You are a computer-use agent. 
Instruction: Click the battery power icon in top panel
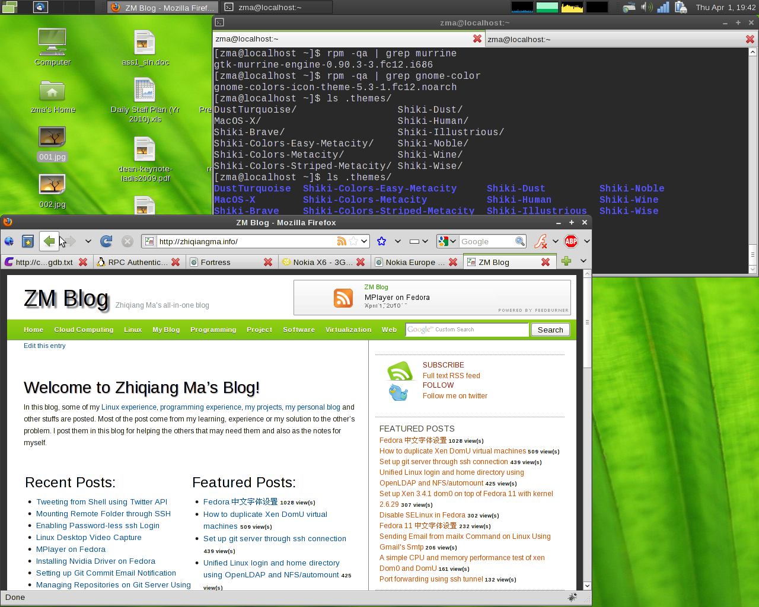click(x=681, y=7)
